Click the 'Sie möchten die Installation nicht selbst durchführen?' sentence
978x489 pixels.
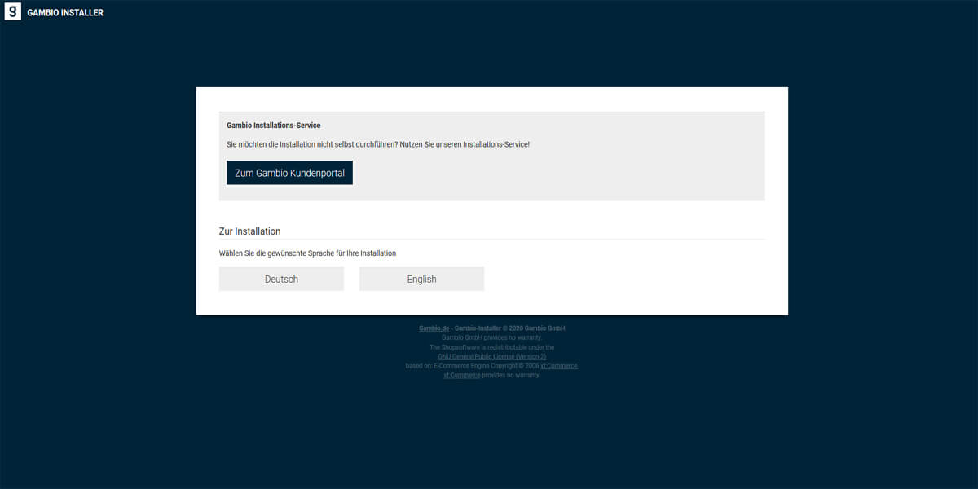coord(311,144)
